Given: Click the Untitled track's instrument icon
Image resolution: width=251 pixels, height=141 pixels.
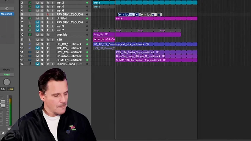Looking at the screenshot, I should (x=30, y=18).
